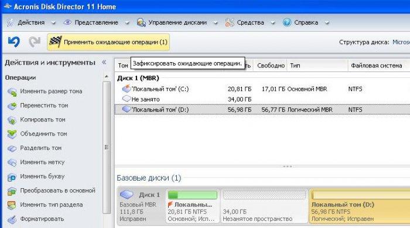The image size is (410, 228).
Task: Select the 34,00 ГБ unallocated space block
Action: pos(264,206)
